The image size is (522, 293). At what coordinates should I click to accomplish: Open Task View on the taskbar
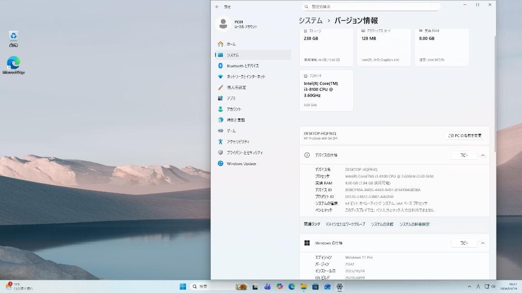[255, 287]
